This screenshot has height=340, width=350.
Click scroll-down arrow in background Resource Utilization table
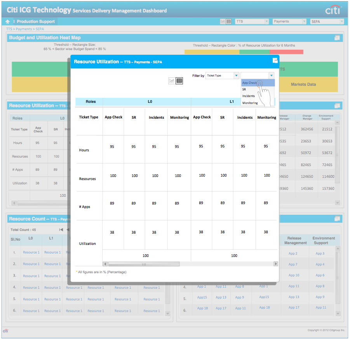337,203
